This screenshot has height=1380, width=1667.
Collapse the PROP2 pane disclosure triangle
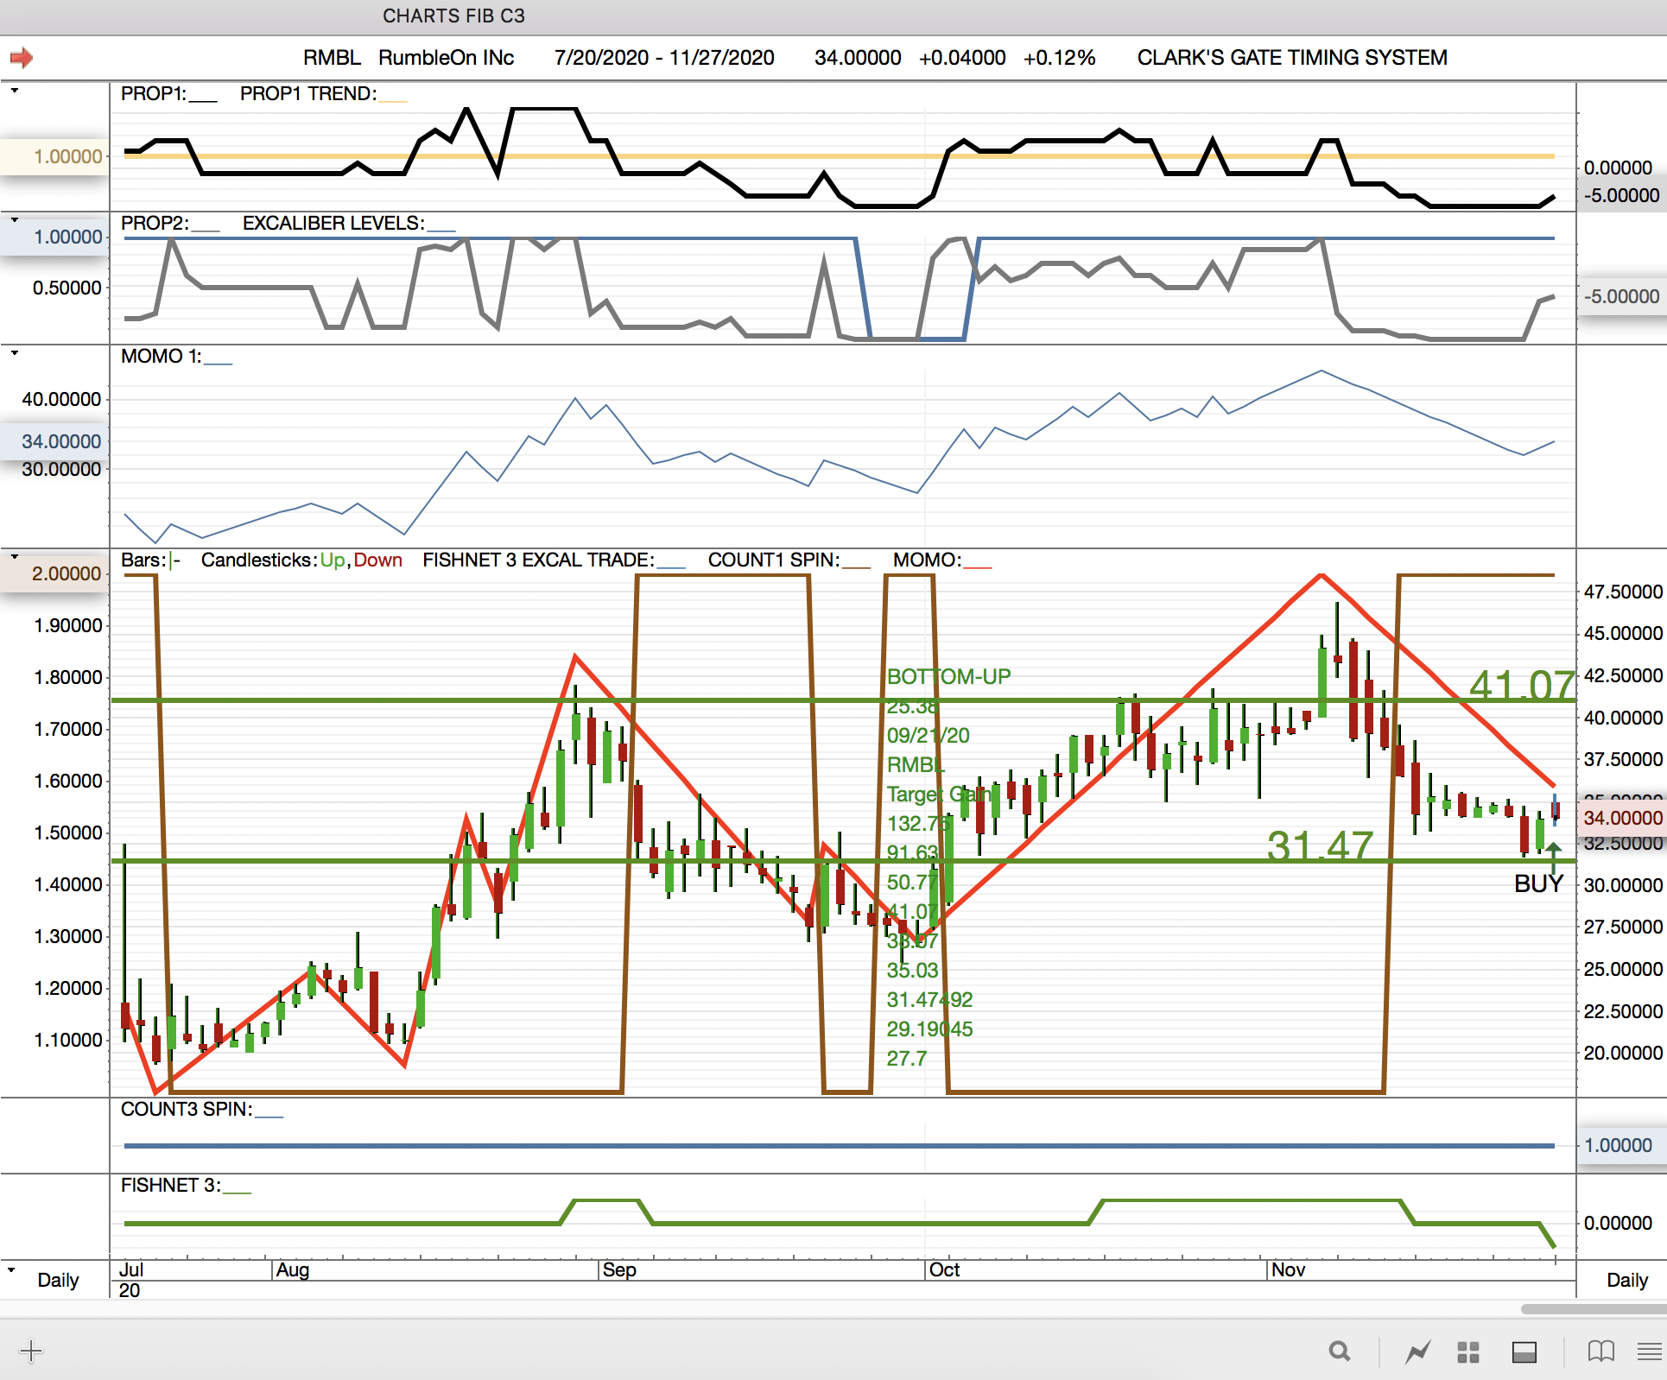pyautogui.click(x=15, y=220)
